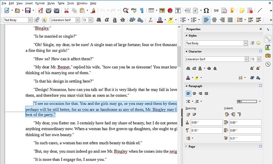Open the Insert menu

[29, 3]
